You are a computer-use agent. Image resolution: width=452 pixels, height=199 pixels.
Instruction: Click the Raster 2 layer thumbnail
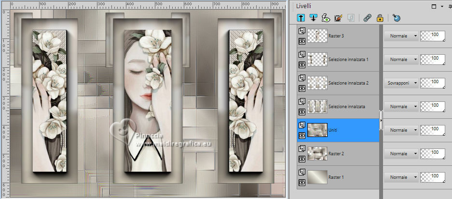317,154
